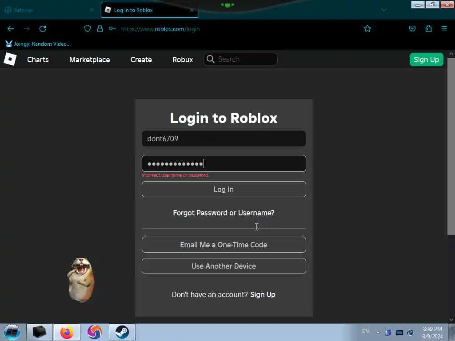Open the Windows Start orb
Image resolution: width=455 pixels, height=341 pixels.
(x=12, y=332)
